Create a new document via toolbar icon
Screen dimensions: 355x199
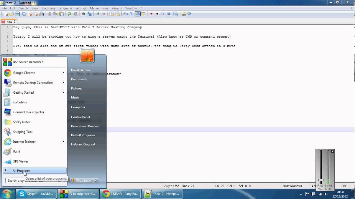point(6,14)
